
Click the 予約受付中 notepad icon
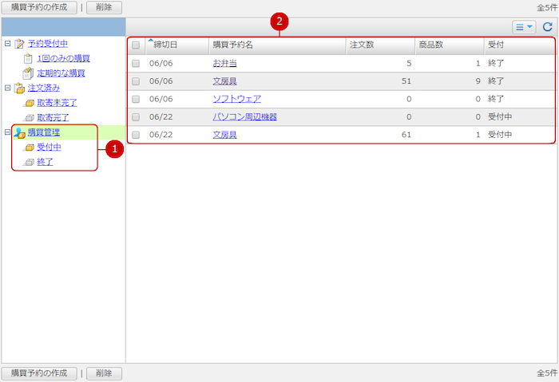[x=19, y=44]
